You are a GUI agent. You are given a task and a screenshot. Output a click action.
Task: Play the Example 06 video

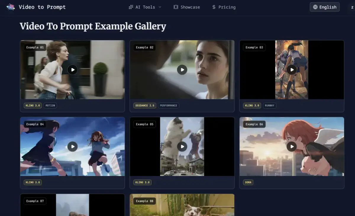pos(292,146)
